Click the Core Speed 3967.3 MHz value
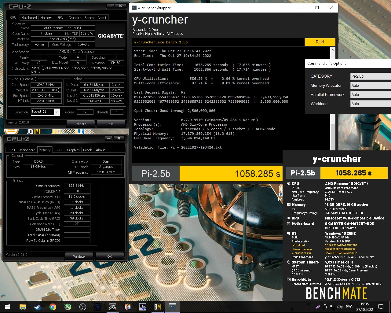The width and height of the screenshot is (391, 313). click(46, 85)
